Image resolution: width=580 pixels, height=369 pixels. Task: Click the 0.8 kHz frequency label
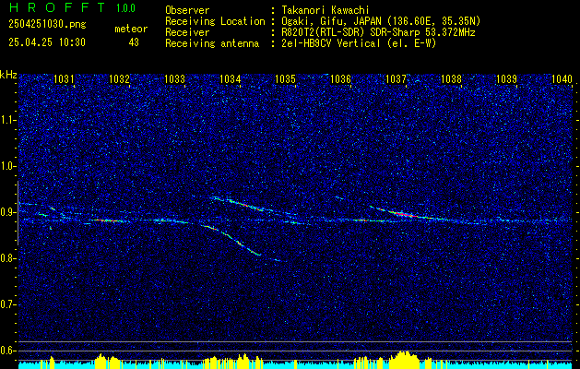click(7, 258)
